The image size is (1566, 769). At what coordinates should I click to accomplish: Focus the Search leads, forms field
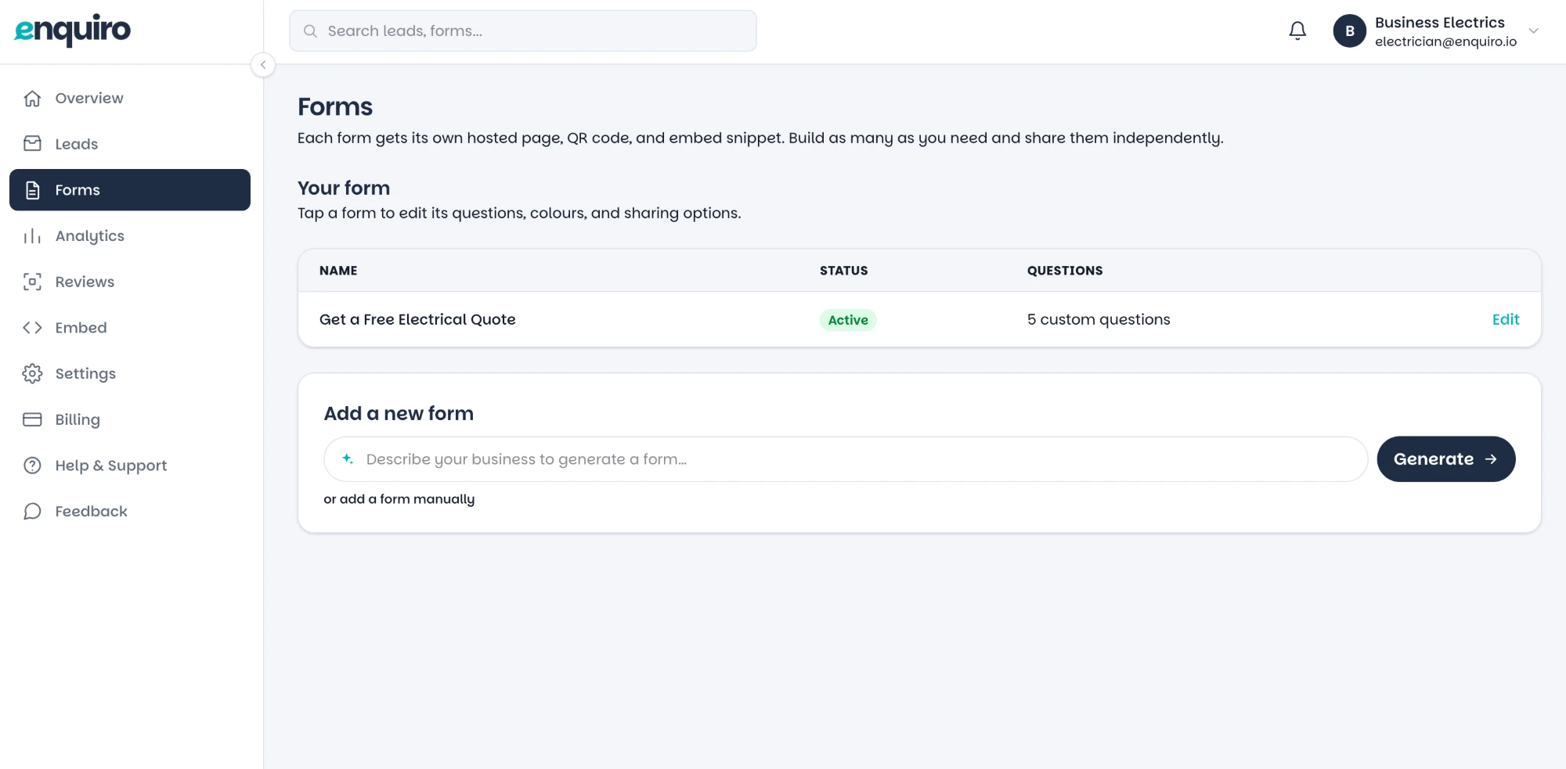(522, 31)
